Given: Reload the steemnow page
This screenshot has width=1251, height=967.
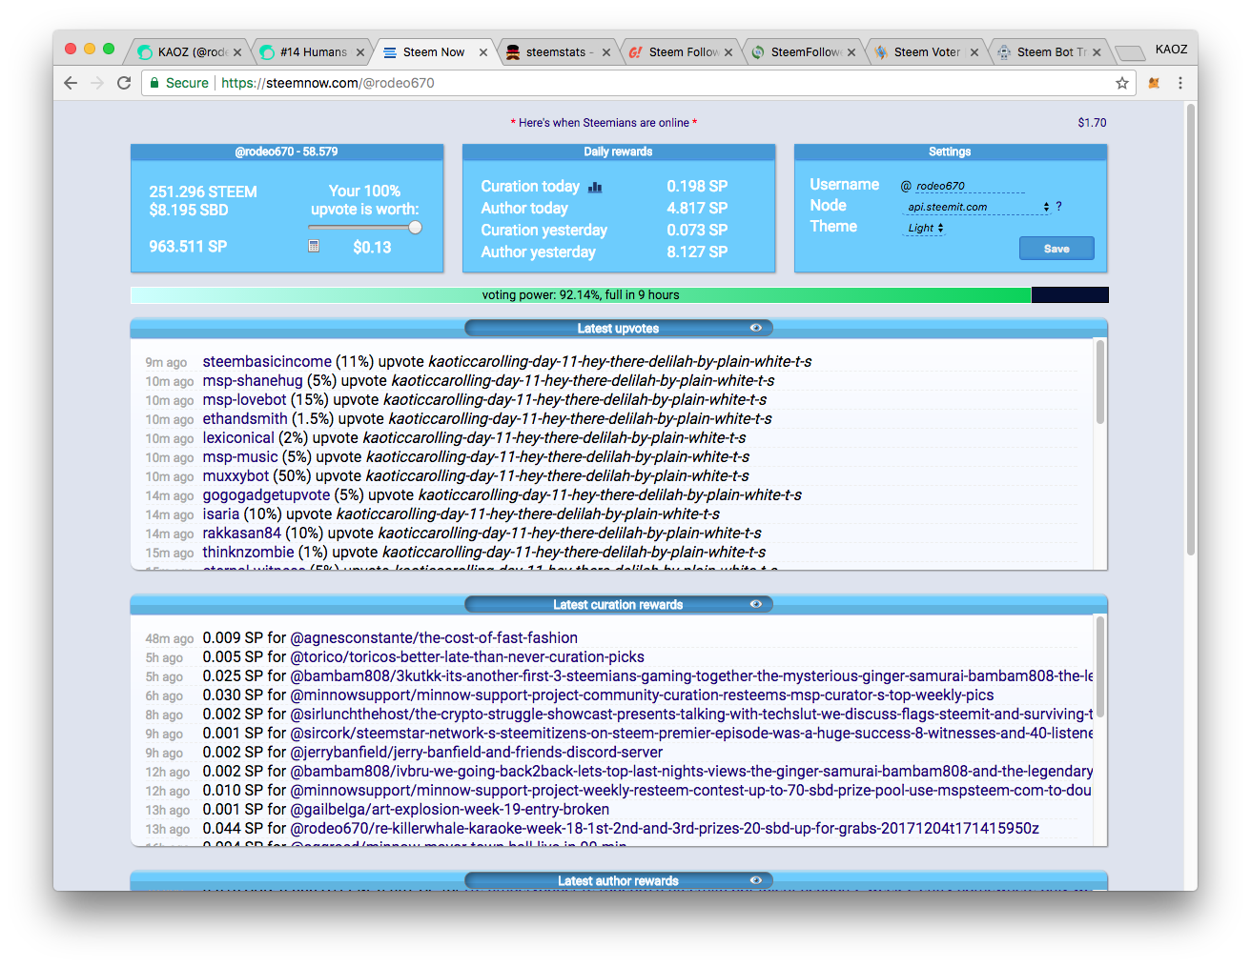Looking at the screenshot, I should (x=124, y=83).
